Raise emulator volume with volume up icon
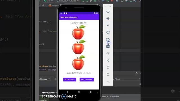This screenshot has height=101, width=180. [x=108, y=19]
